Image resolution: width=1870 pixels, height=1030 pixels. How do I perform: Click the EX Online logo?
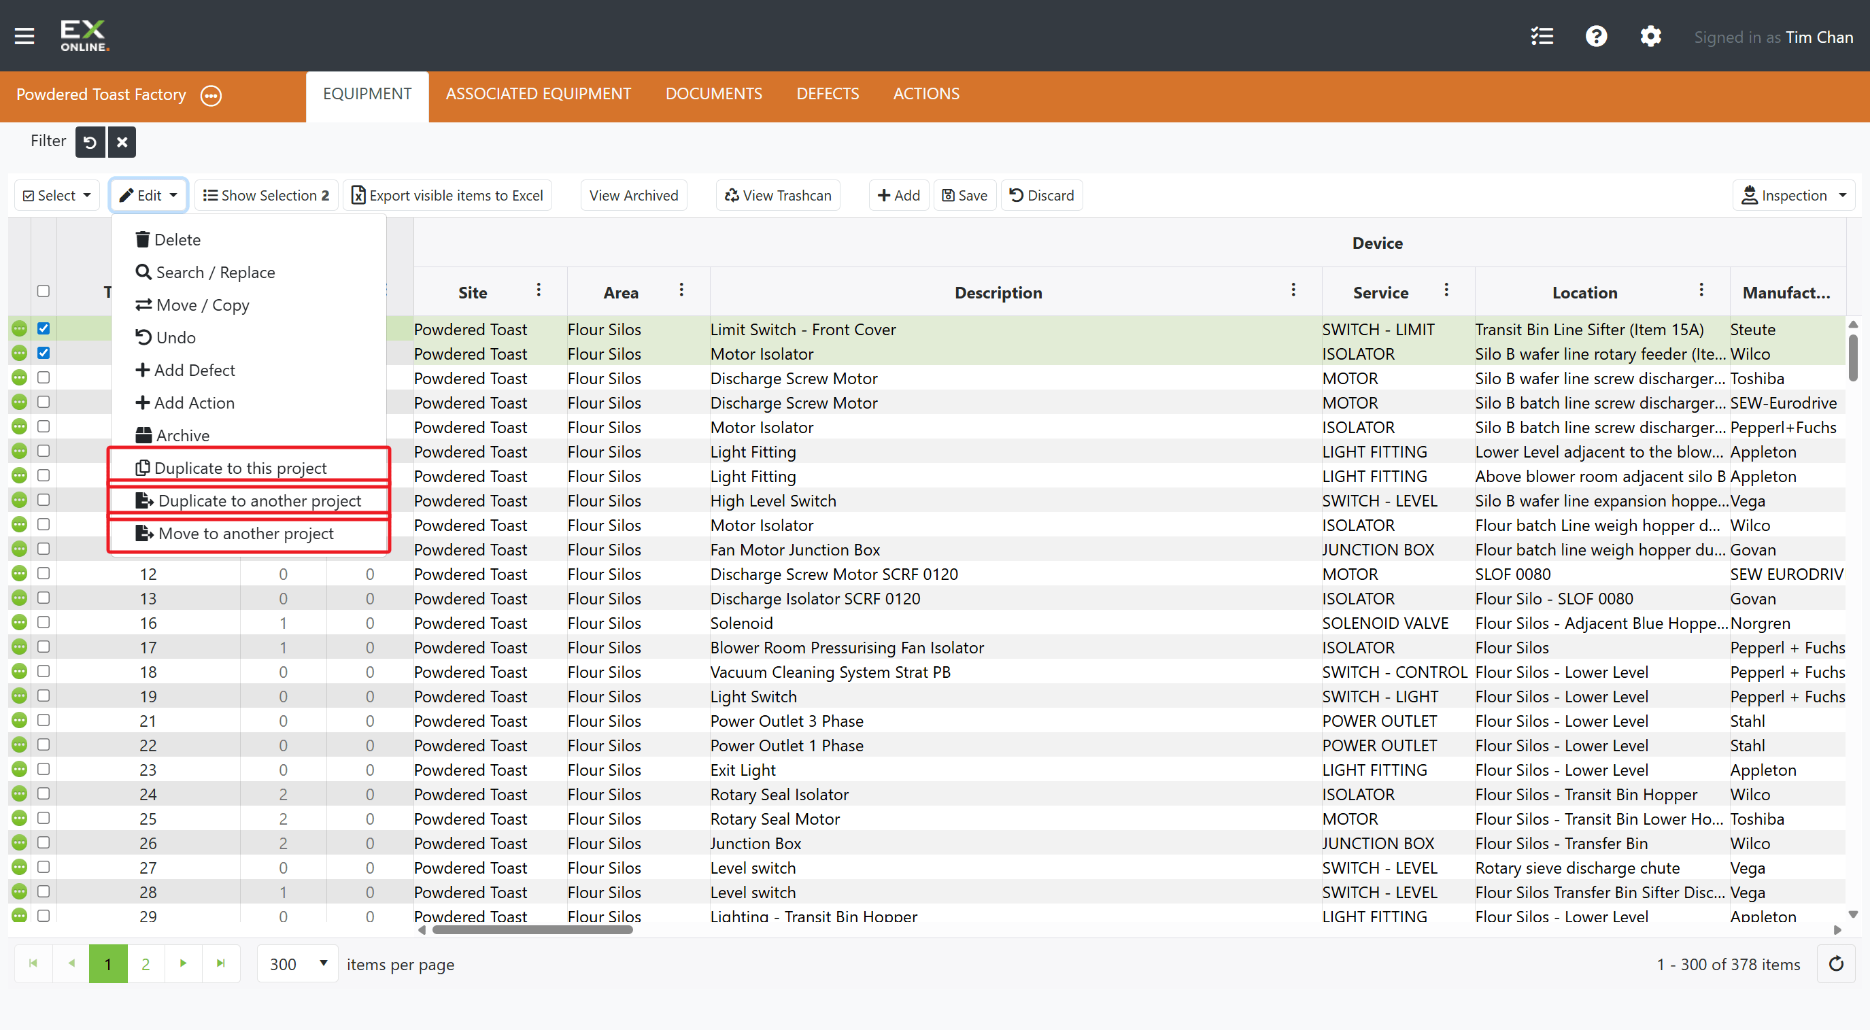pos(84,35)
